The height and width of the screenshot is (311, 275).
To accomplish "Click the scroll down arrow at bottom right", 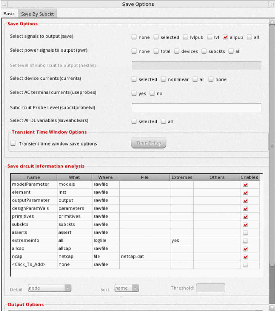I will click(271, 307).
